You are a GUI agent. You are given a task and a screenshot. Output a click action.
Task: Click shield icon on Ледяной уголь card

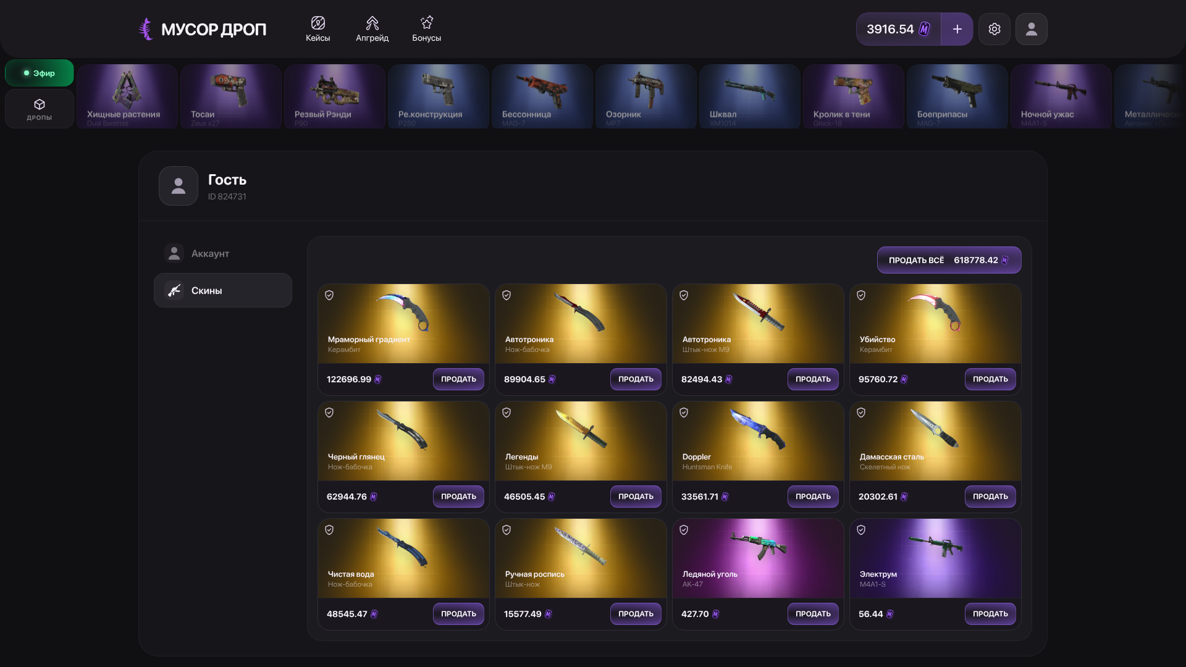point(684,530)
